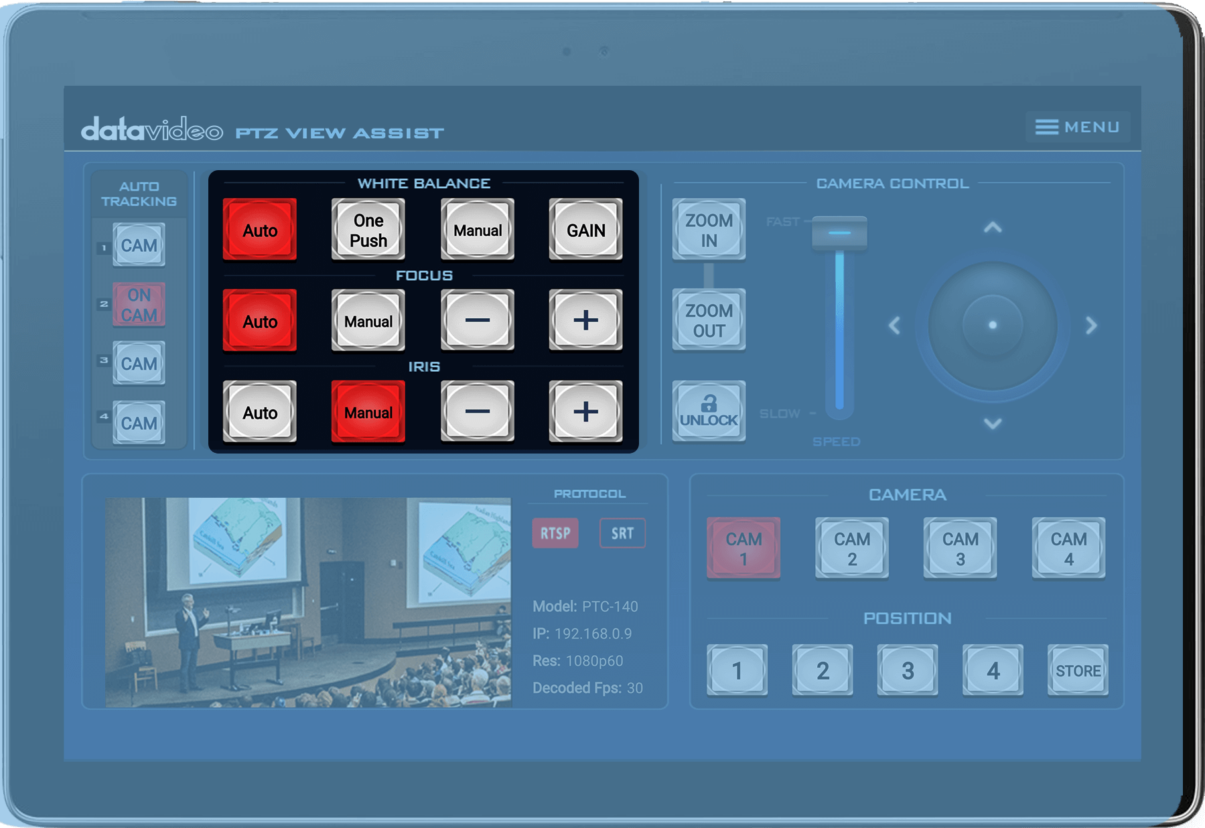Click the ZOOM OUT button
This screenshot has height=828, width=1205.
point(709,320)
